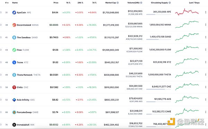208x129 pixels.
Task: Show the Volume(24h) info tooltip icon
Action: [x=141, y=3]
